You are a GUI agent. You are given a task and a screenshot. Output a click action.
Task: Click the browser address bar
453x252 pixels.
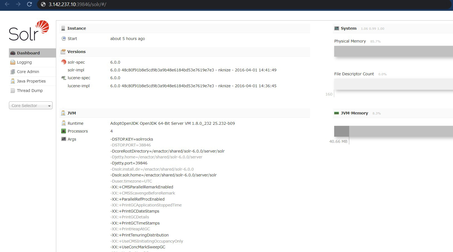(111, 4)
